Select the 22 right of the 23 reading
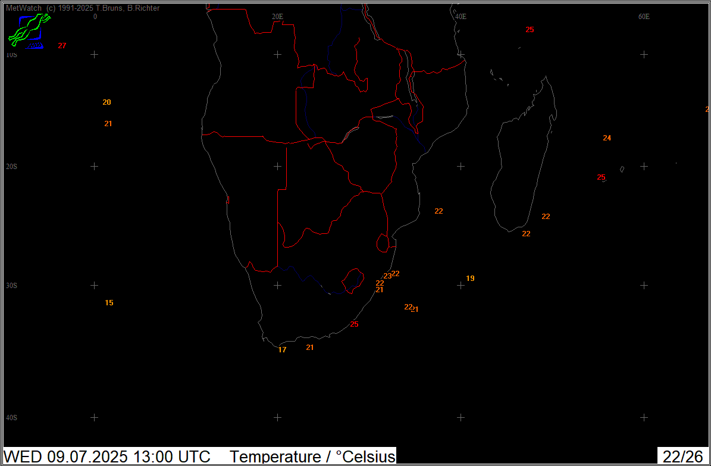 tap(396, 273)
